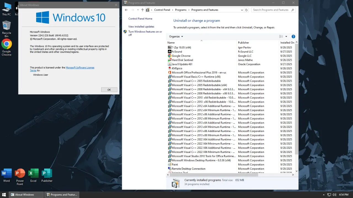Refresh the Programs and Features address bar

tap(247, 10)
